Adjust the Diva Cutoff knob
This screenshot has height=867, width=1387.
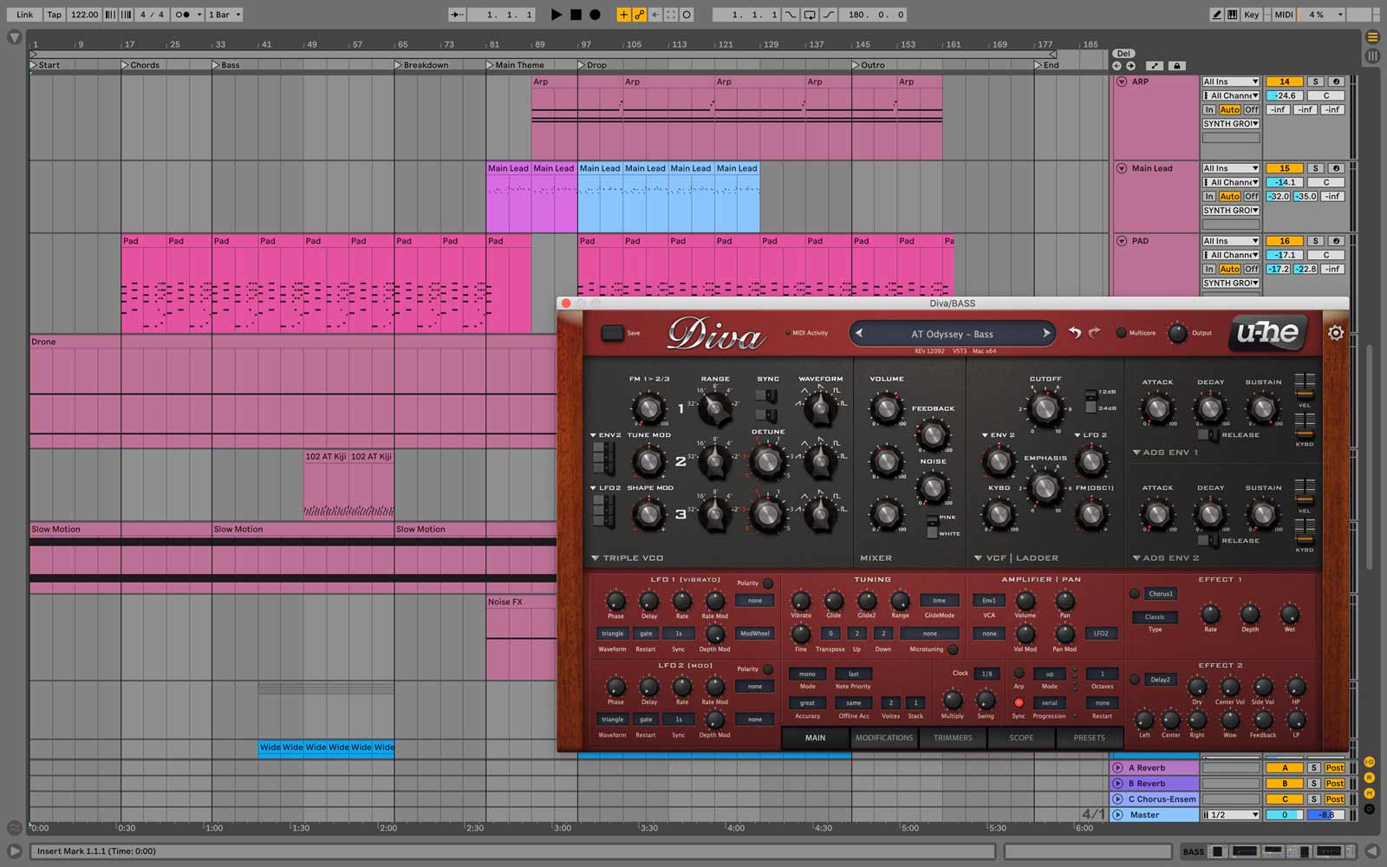(1045, 408)
